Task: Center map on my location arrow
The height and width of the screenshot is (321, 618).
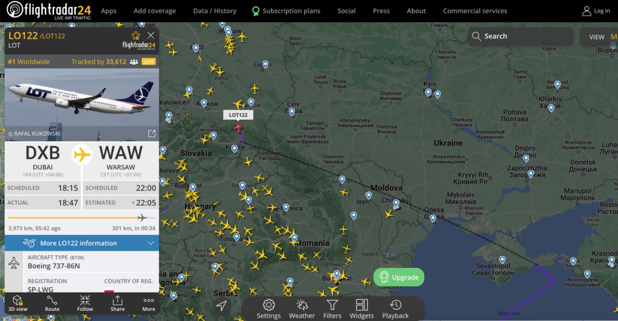Action: point(221,306)
